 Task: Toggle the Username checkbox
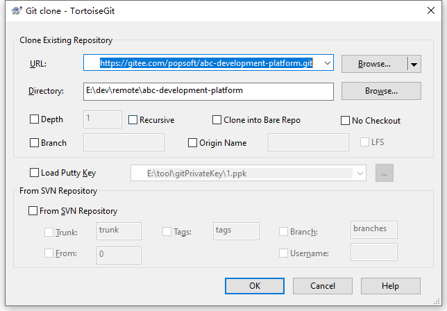(x=283, y=253)
